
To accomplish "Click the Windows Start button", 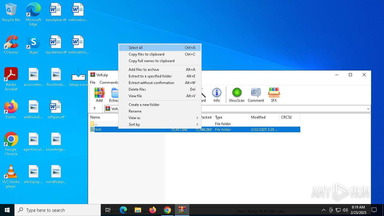I will click(7, 210).
